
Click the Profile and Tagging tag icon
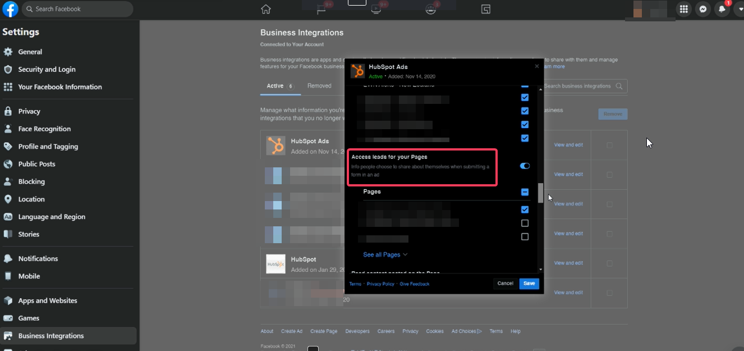tap(8, 146)
